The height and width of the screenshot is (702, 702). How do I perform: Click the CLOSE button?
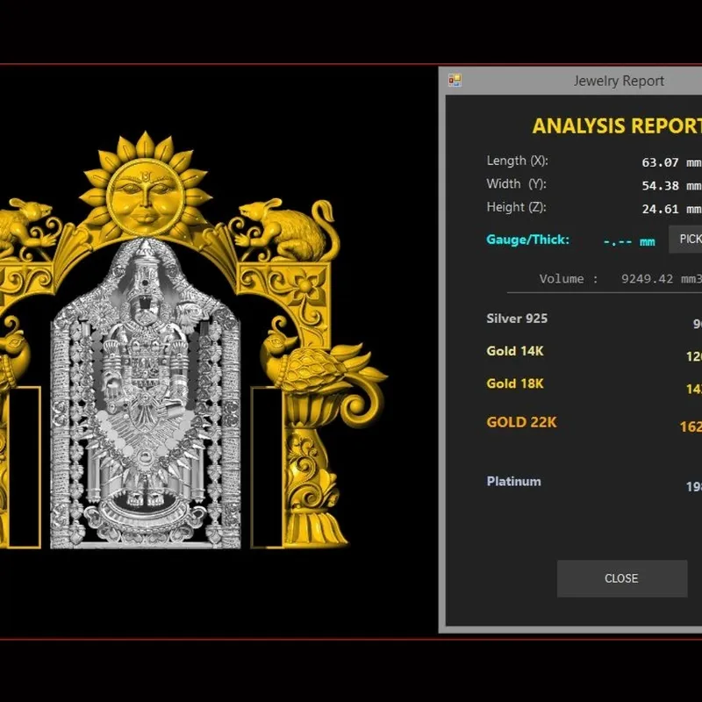[x=622, y=578]
